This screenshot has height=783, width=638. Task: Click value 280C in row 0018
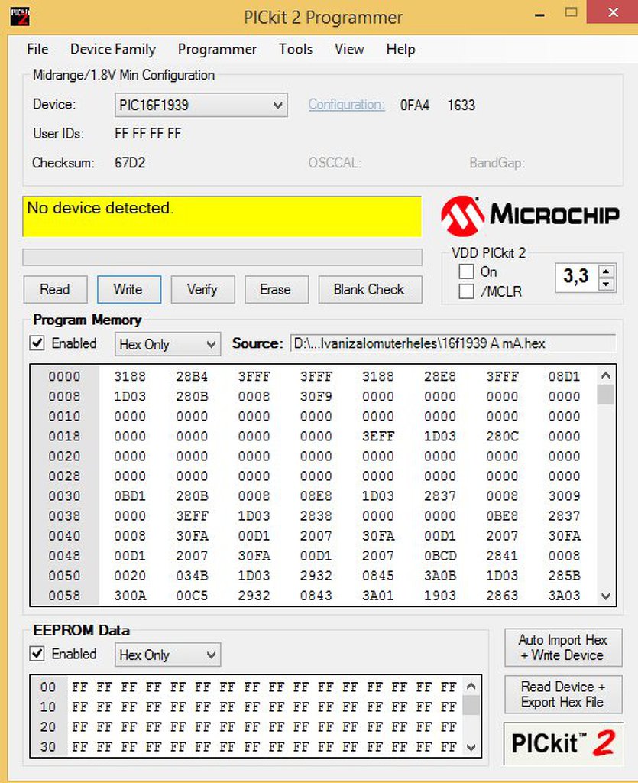(502, 437)
